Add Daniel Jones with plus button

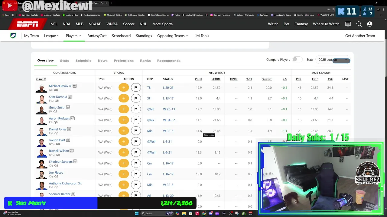124,131
